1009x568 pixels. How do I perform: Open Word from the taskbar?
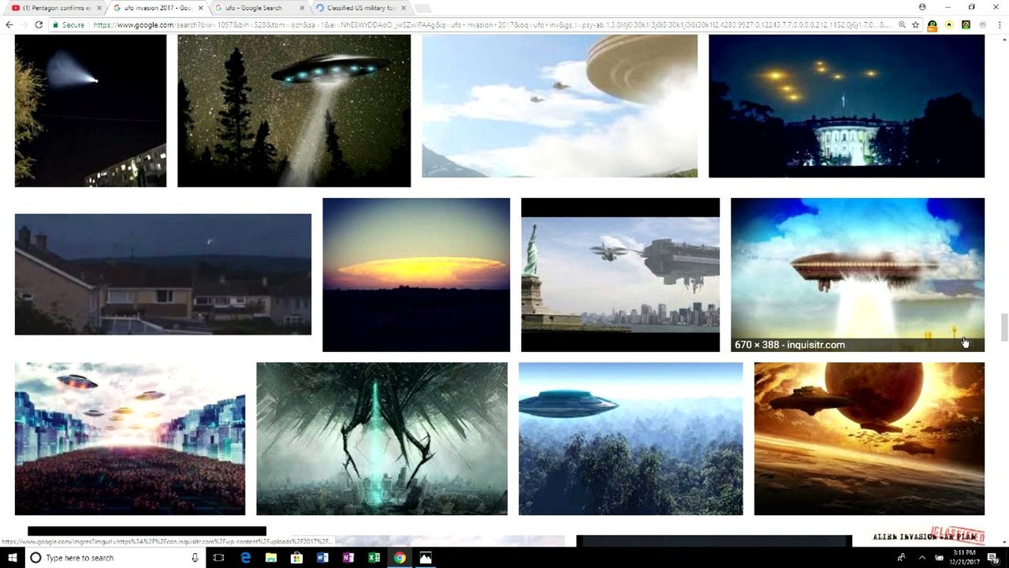pos(322,558)
